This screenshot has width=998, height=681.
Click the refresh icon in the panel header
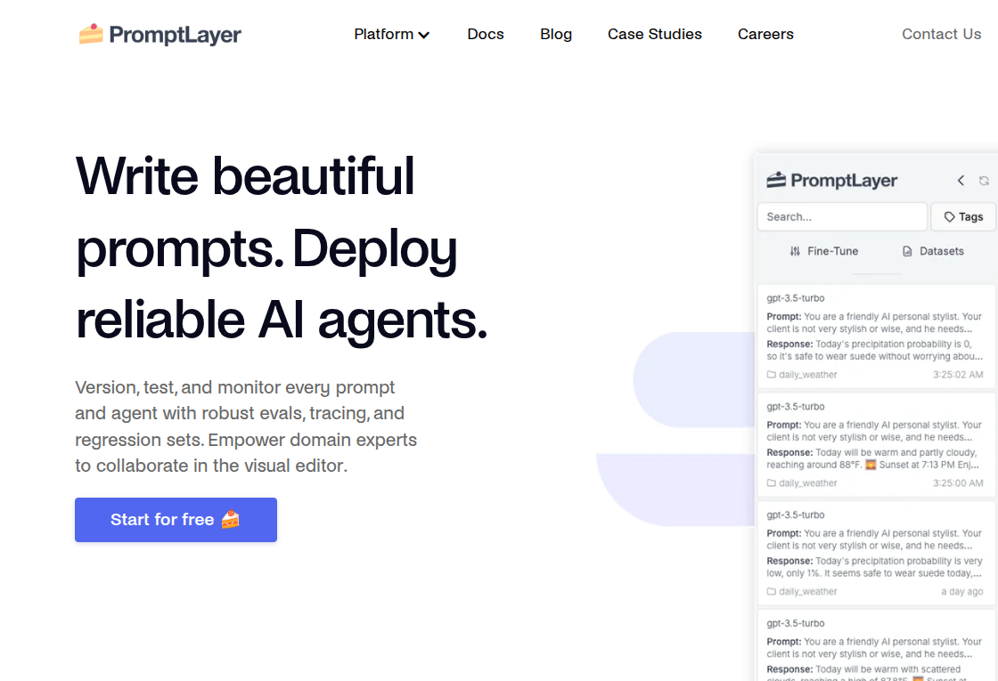[x=984, y=180]
